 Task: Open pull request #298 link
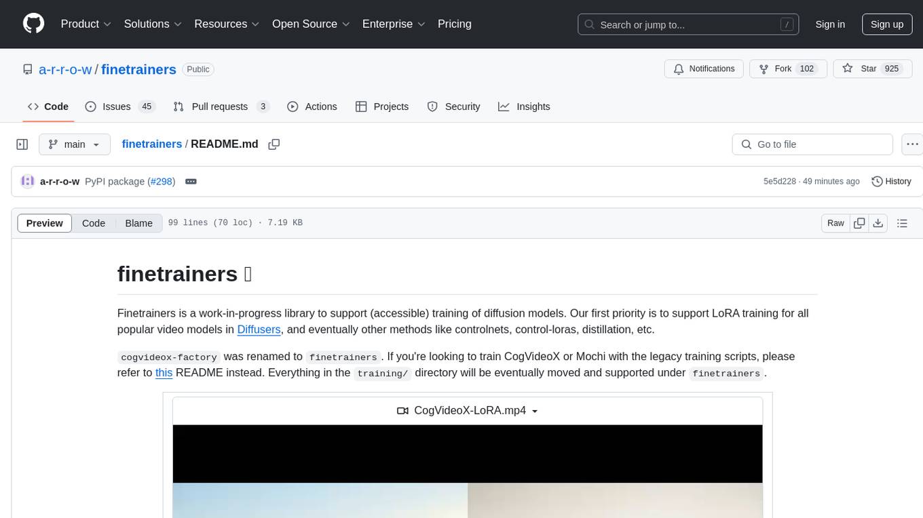[162, 181]
